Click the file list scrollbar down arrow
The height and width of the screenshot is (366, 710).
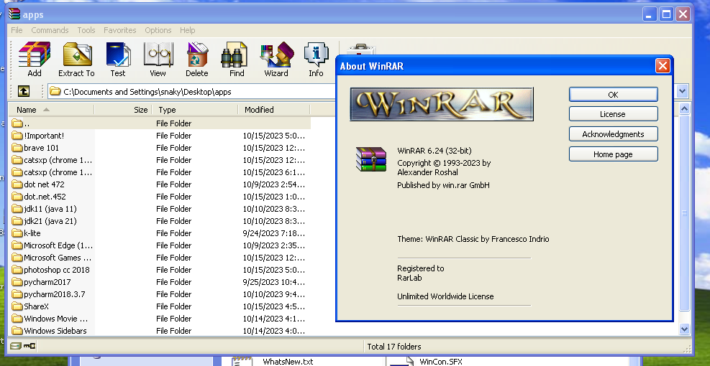click(684, 329)
